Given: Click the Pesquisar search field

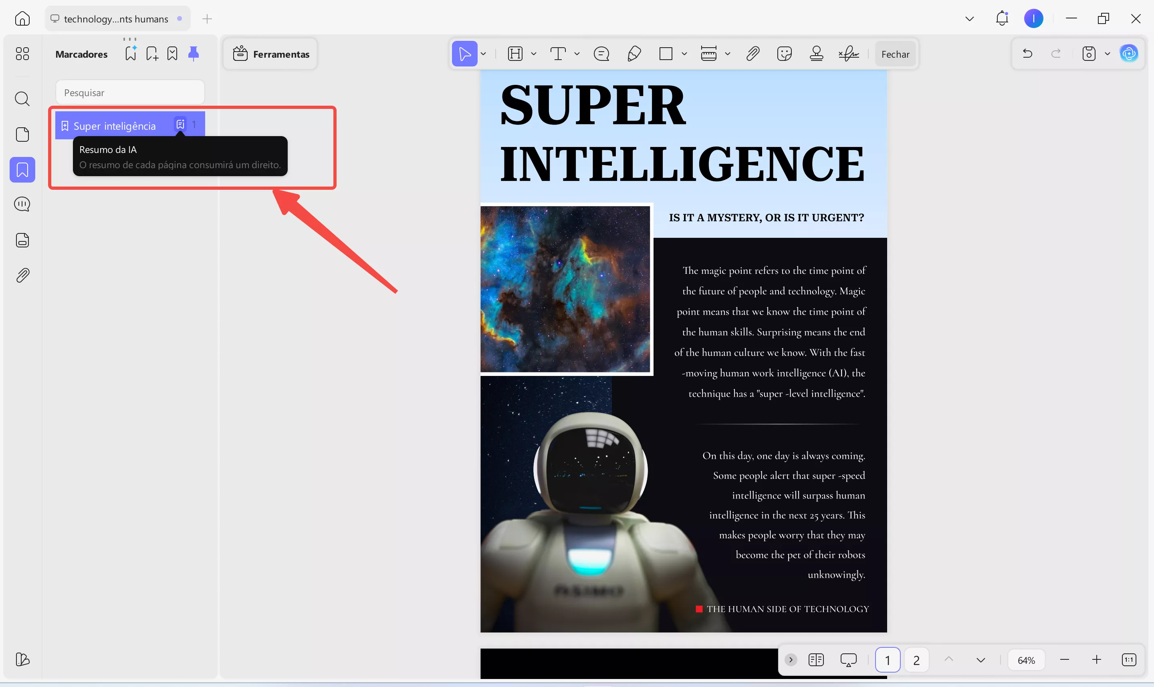Looking at the screenshot, I should 130,92.
